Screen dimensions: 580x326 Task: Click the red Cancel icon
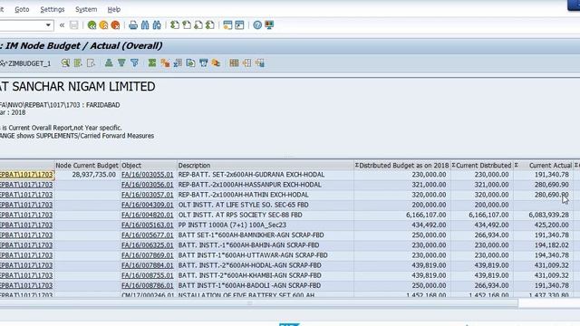tap(115, 25)
